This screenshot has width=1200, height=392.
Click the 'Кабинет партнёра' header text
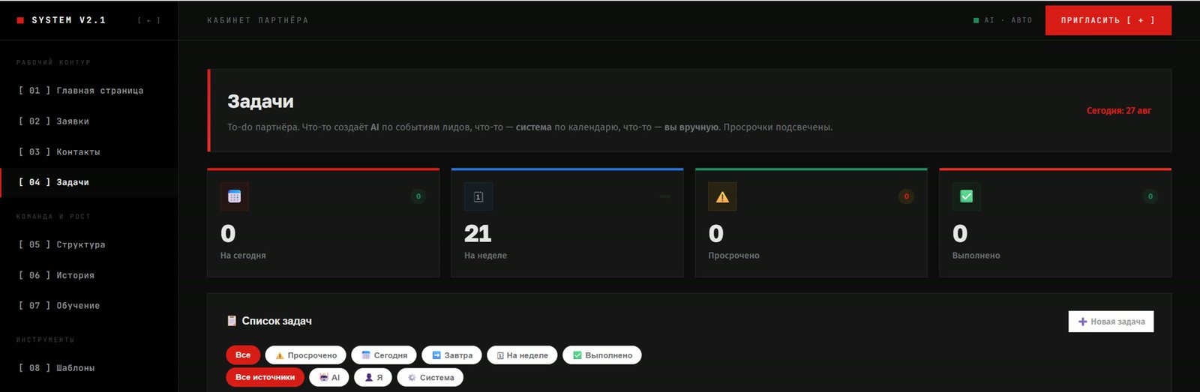click(257, 20)
